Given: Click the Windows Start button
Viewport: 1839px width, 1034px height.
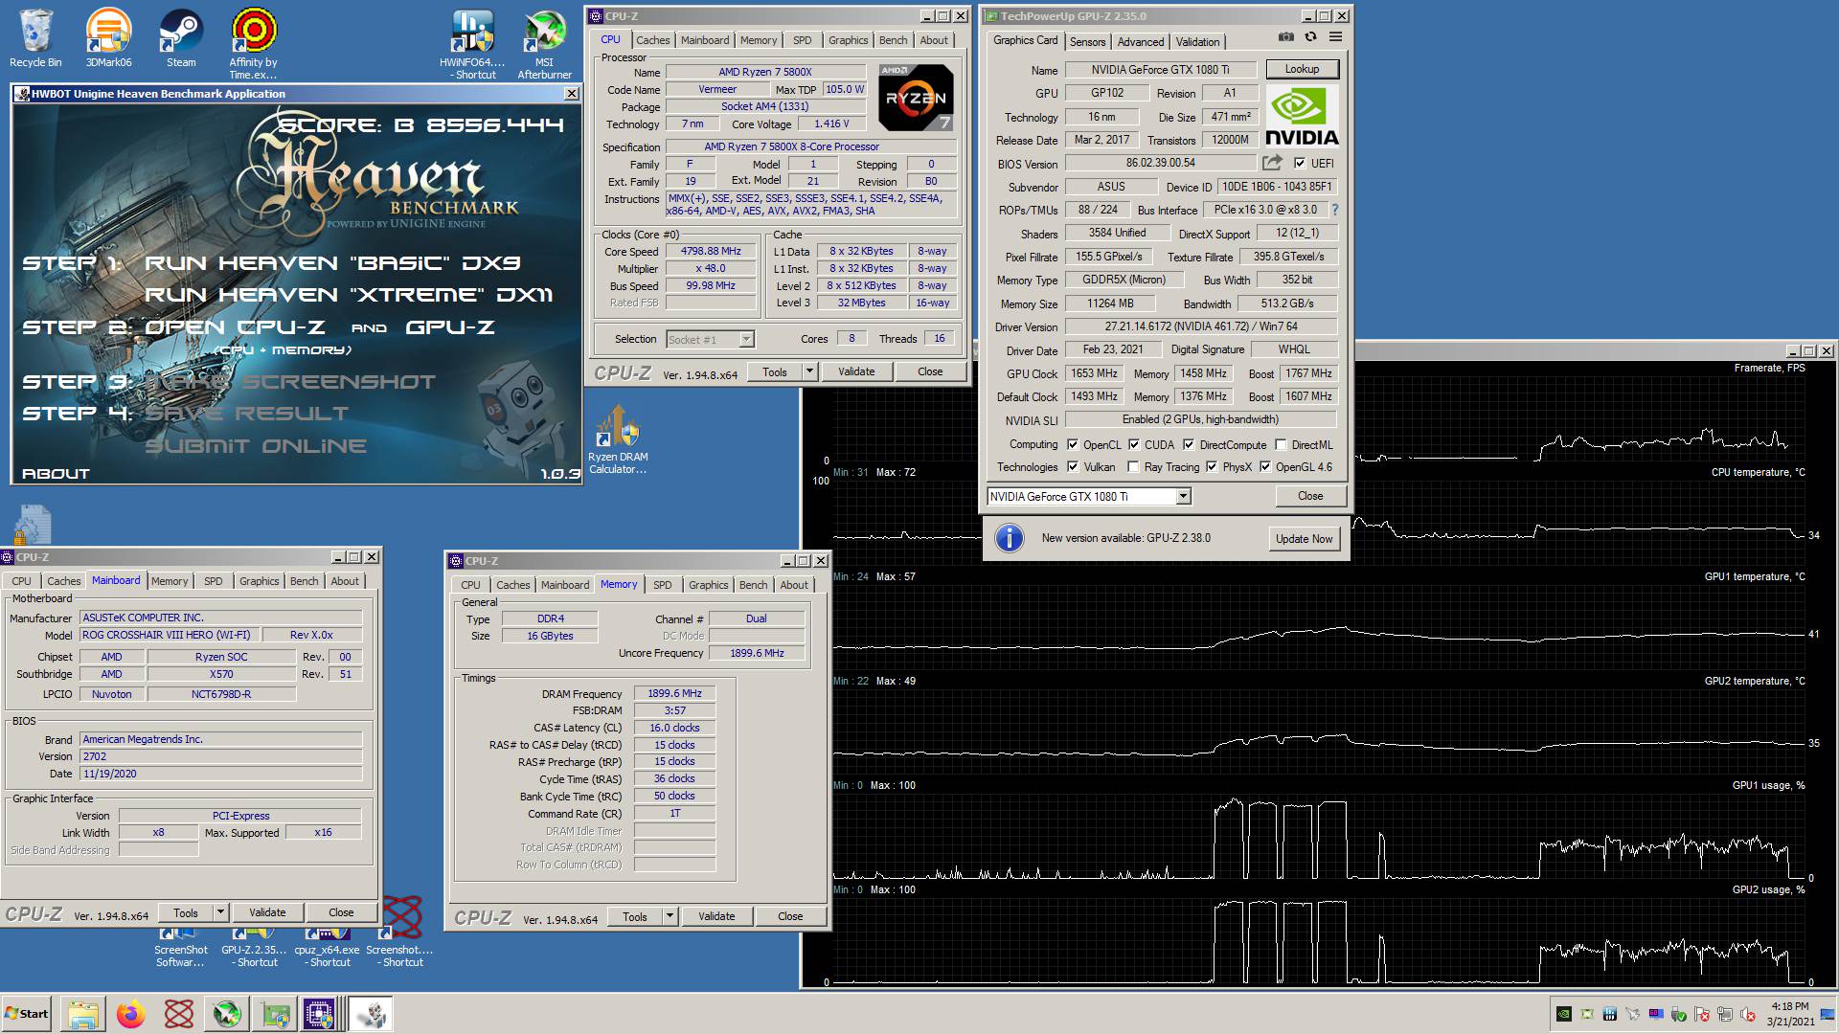Looking at the screenshot, I should pos(28,1014).
